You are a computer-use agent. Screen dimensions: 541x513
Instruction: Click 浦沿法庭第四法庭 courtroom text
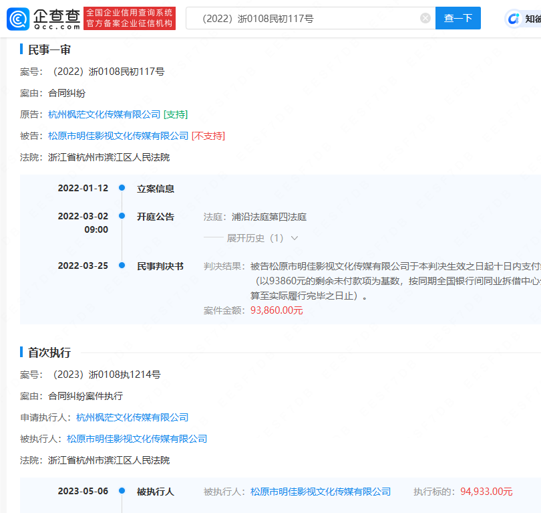point(269,217)
